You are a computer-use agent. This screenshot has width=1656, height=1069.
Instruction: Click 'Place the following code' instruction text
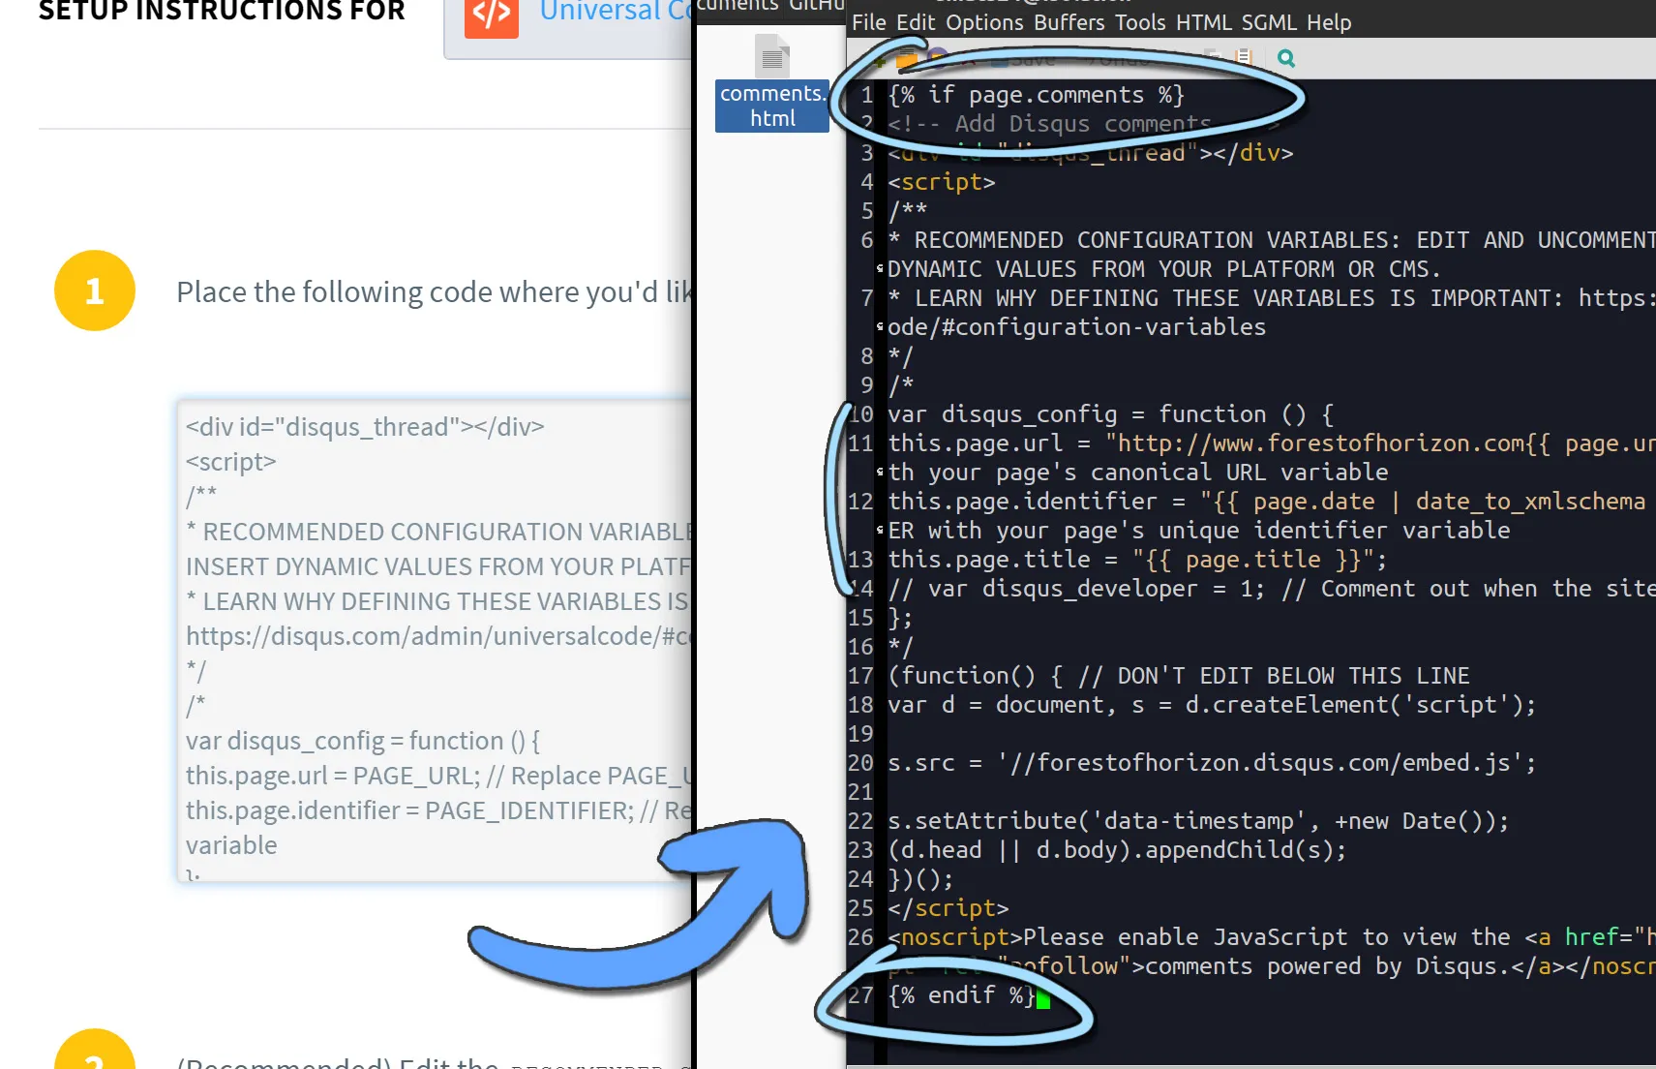pyautogui.click(x=434, y=291)
